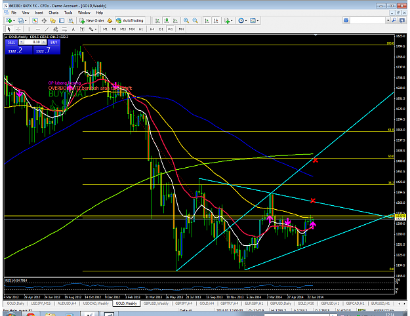
Task: Switch chart to bar chart icon
Action: point(157,20)
